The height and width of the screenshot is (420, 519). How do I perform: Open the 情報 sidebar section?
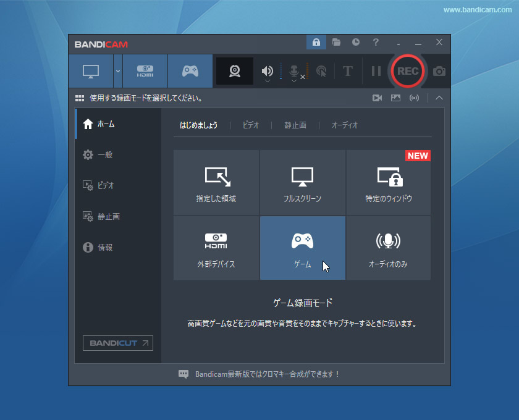pos(118,247)
